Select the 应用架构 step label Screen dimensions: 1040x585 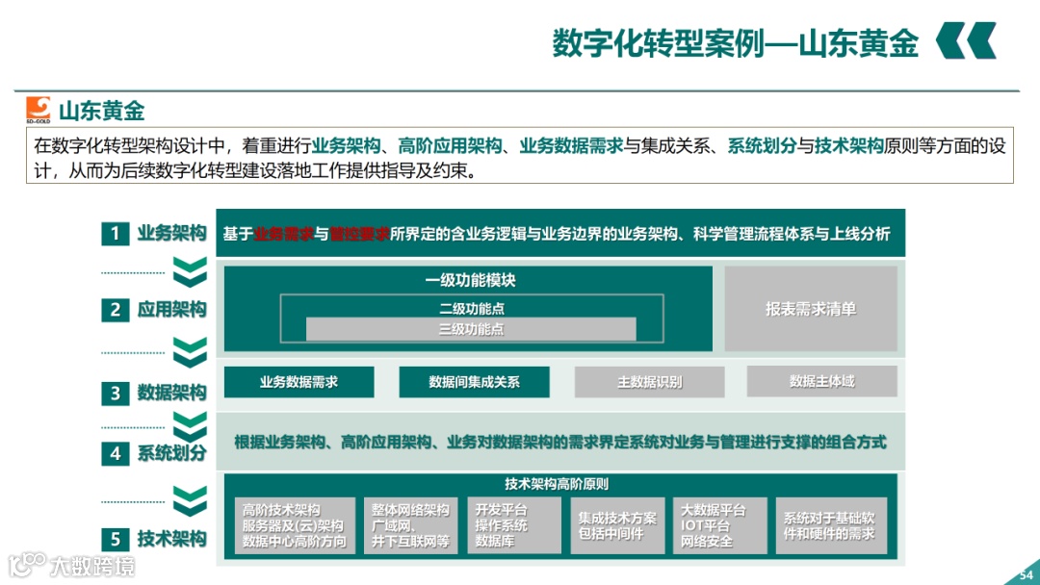point(171,310)
